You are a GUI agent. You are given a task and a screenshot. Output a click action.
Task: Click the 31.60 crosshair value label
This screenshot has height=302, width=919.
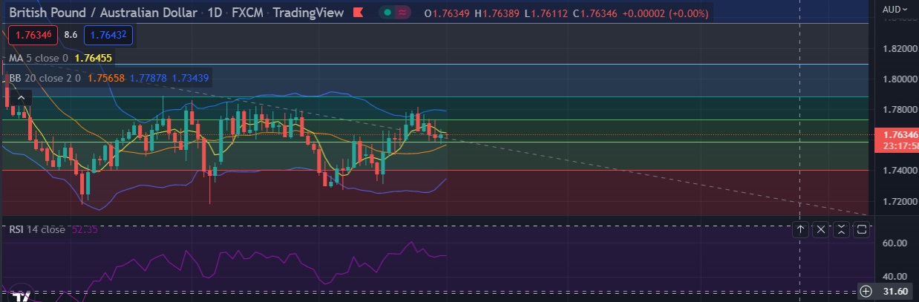pos(897,291)
